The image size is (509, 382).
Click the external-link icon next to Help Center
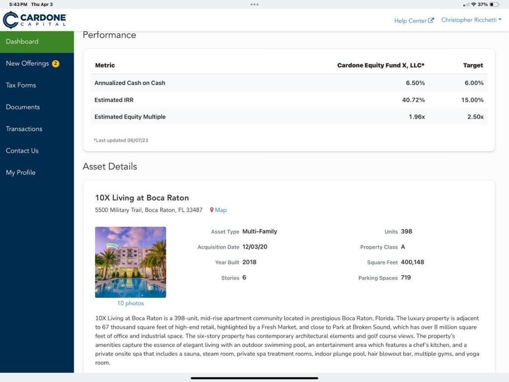[x=432, y=19]
